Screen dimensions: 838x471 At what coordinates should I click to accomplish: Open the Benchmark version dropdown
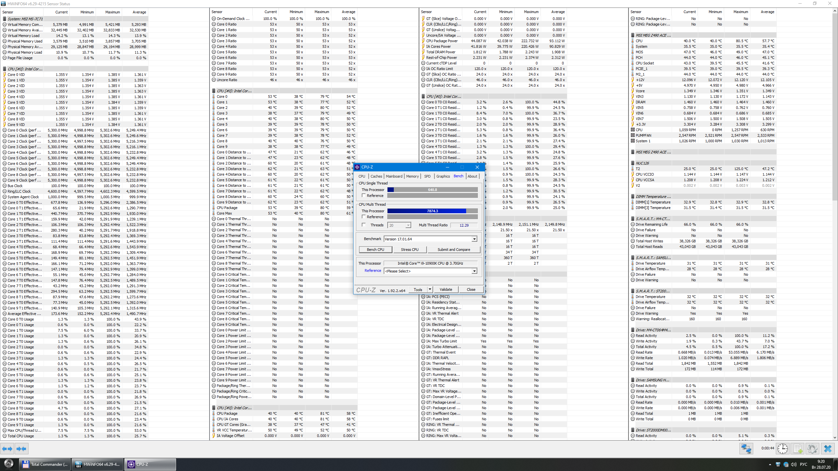474,239
